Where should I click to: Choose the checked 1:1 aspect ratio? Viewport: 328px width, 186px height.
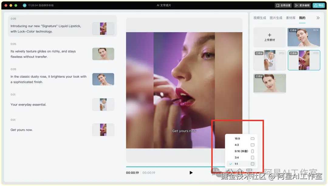click(242, 164)
